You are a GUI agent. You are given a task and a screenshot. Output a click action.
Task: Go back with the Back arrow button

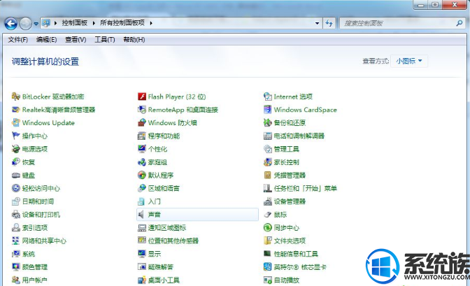coord(10,24)
